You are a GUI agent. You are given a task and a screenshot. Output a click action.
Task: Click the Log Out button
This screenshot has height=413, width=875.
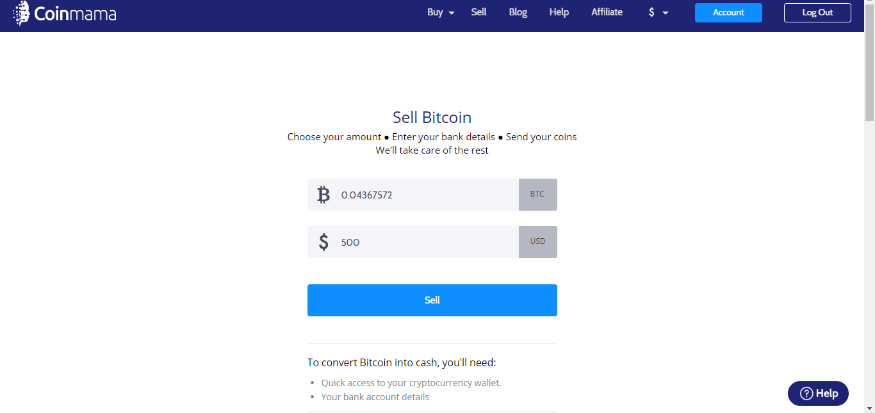click(x=817, y=13)
